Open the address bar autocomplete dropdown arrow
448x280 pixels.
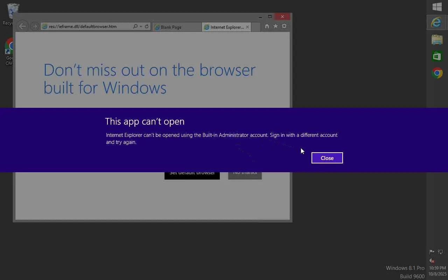tap(141, 27)
